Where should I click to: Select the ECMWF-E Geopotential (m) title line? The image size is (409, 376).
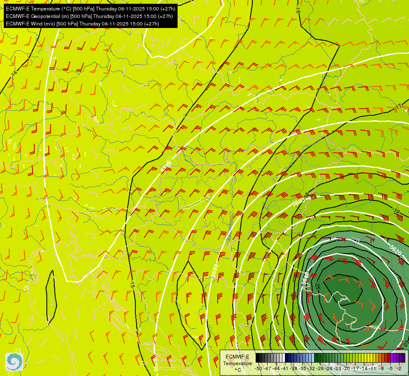(89, 16)
